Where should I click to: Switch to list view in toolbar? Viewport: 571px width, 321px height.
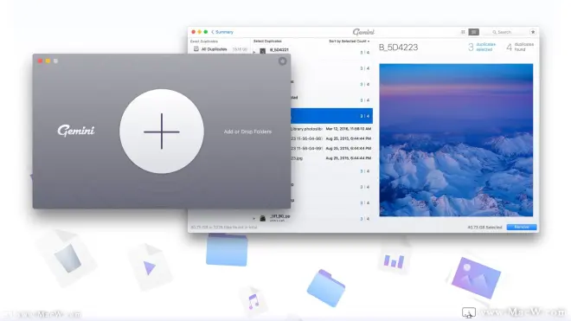(x=473, y=32)
